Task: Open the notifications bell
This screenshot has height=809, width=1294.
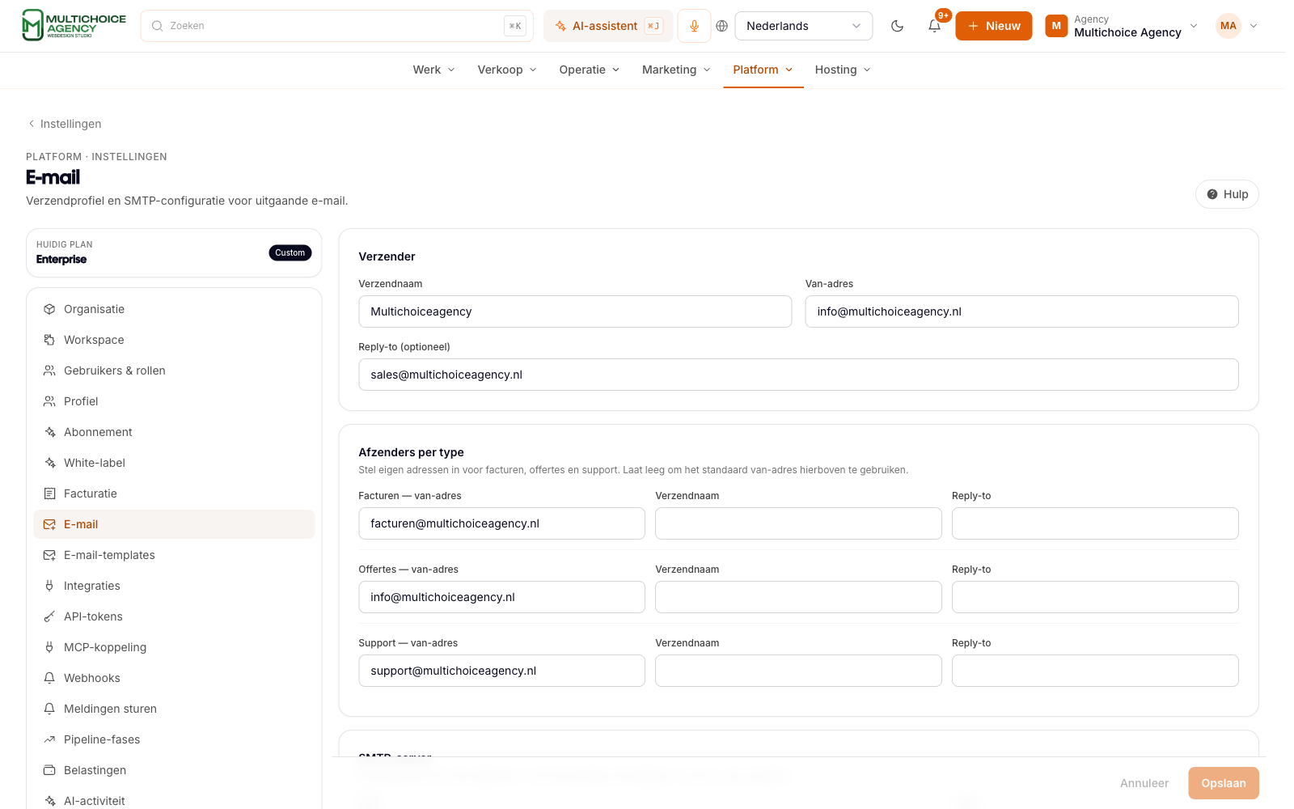Action: [934, 26]
